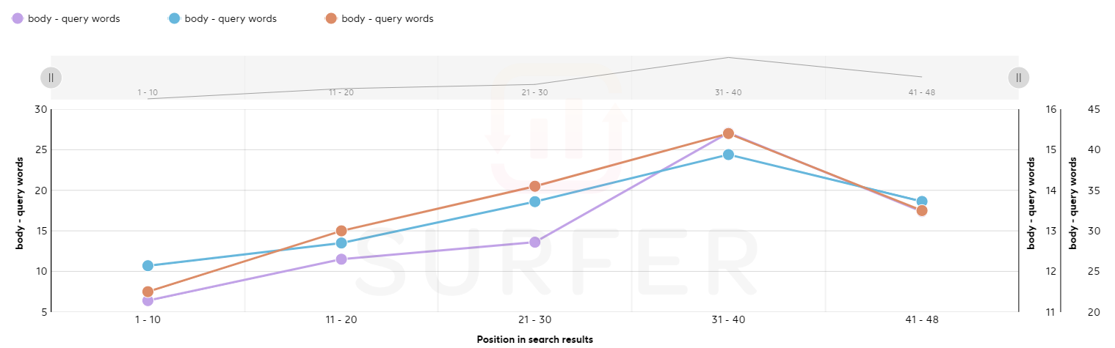Click the orange marker at 11 - 20
The height and width of the screenshot is (348, 1115).
(341, 231)
